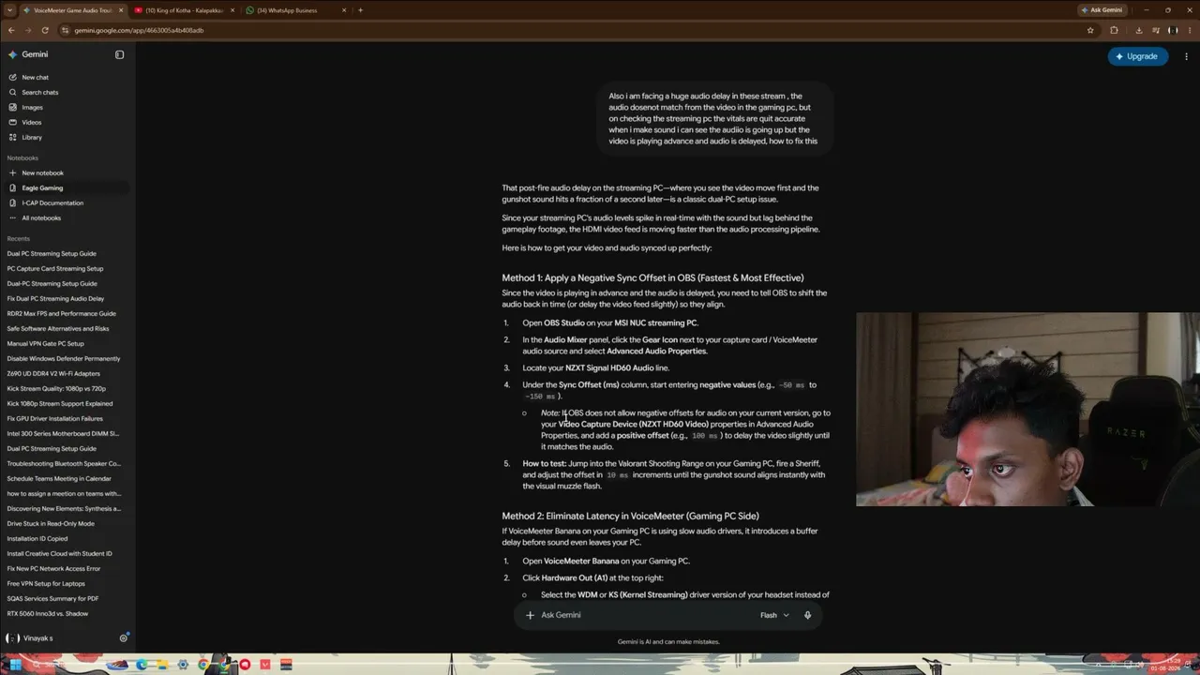
Task: Open recent chat Drive Stuck in Read-Only Mode
Action: coord(51,523)
